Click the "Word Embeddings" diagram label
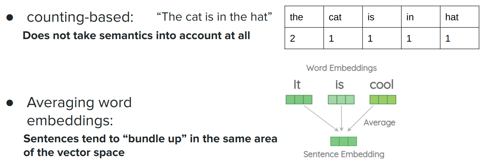Screen dimensions: 483x164 tap(341, 68)
